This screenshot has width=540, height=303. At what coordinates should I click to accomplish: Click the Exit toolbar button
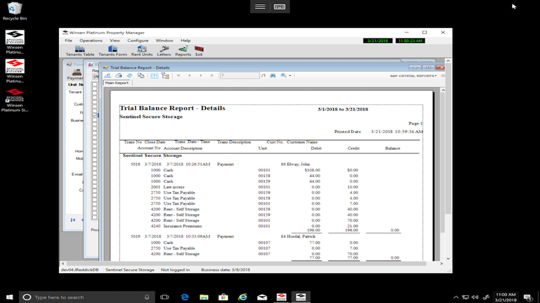click(199, 51)
